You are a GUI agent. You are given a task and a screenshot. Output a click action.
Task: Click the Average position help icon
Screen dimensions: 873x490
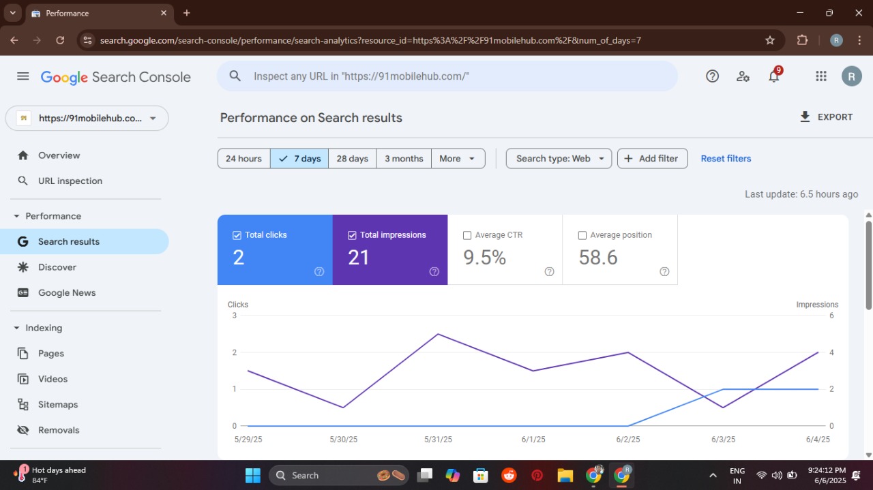(665, 271)
